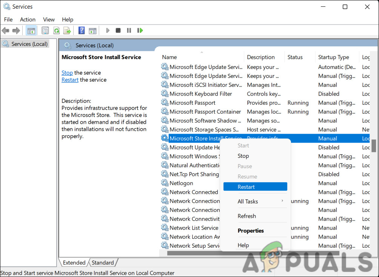The height and width of the screenshot is (277, 379).
Task: Switch to the Extended tab
Action: click(74, 263)
